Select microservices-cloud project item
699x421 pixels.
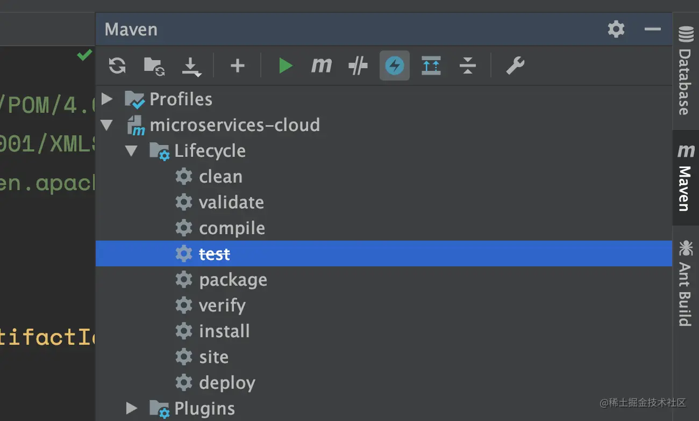[x=234, y=125]
